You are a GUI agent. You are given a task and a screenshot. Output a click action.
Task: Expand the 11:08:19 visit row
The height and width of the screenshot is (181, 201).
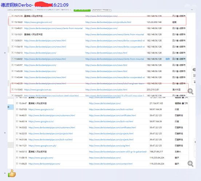(17, 158)
